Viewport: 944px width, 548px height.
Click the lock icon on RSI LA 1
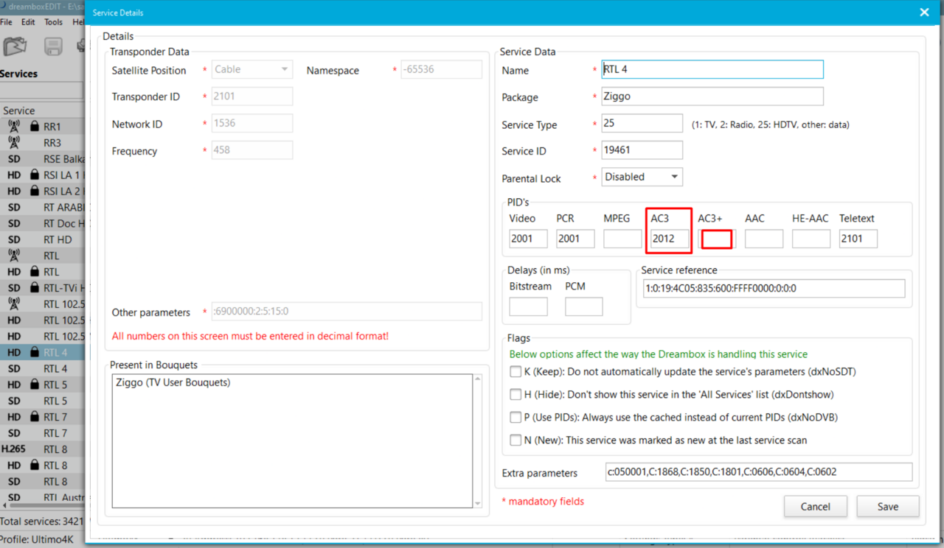34,175
